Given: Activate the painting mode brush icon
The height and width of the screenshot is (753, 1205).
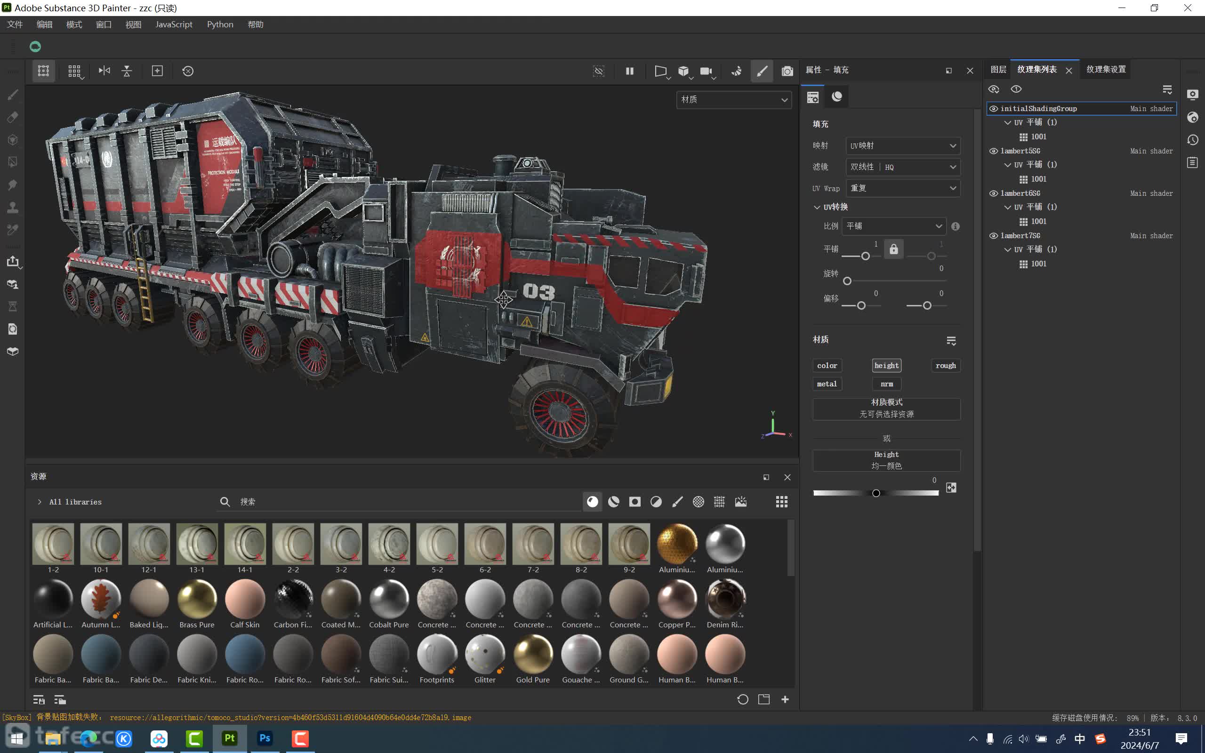Looking at the screenshot, I should pos(762,71).
